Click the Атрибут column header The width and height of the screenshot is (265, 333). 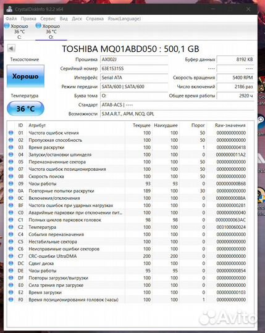[37, 125]
